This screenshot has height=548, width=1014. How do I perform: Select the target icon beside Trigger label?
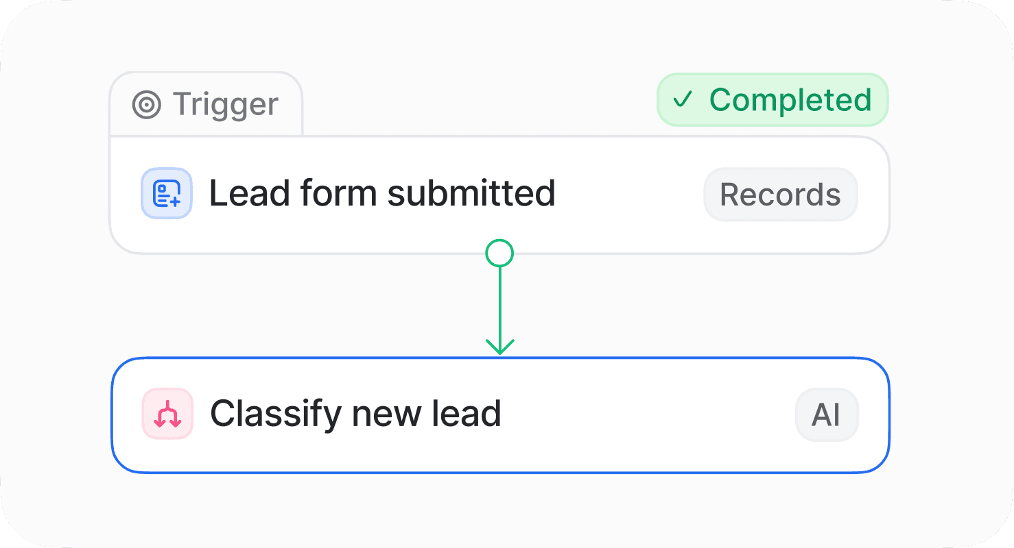click(x=147, y=104)
